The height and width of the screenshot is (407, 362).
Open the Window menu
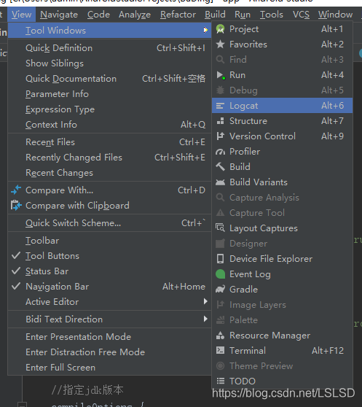335,15
